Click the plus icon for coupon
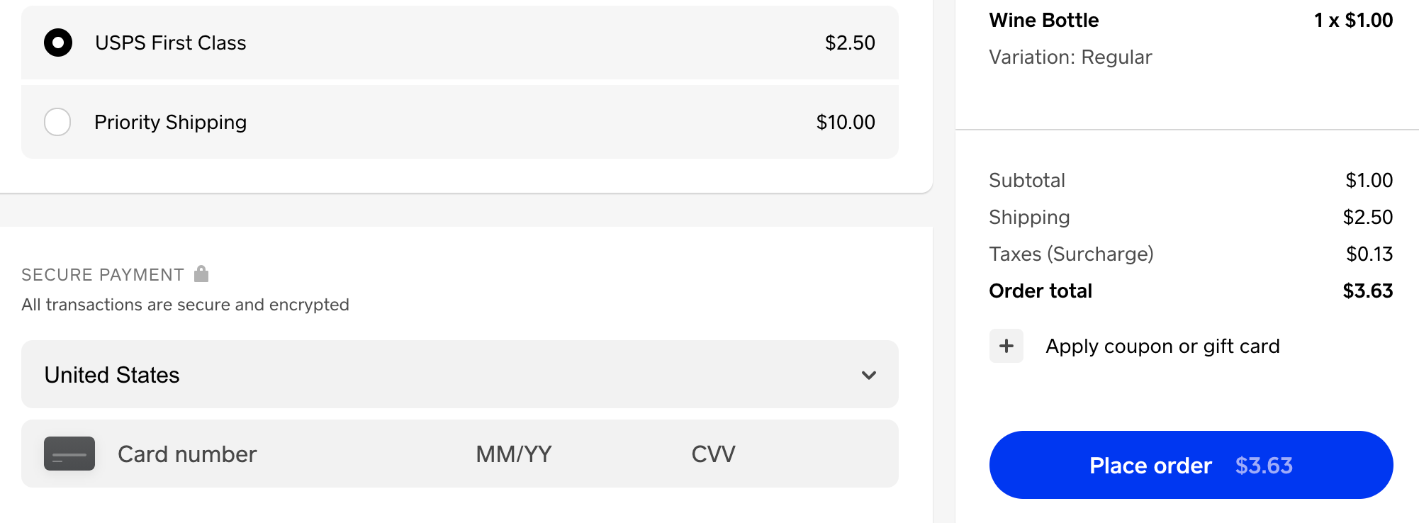 [x=1006, y=346]
